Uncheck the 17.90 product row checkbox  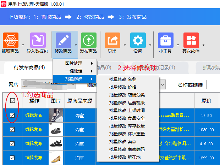point(12,116)
